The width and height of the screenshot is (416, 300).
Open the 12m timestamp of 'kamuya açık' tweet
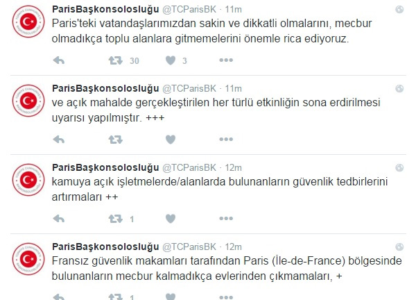234,167
